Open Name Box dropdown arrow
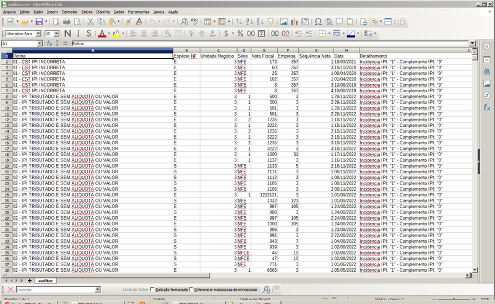 click(40, 43)
